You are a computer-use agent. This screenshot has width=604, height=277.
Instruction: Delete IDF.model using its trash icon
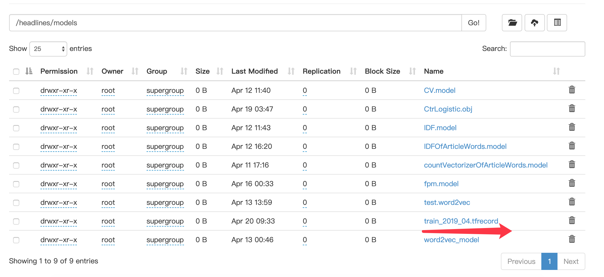click(x=572, y=127)
